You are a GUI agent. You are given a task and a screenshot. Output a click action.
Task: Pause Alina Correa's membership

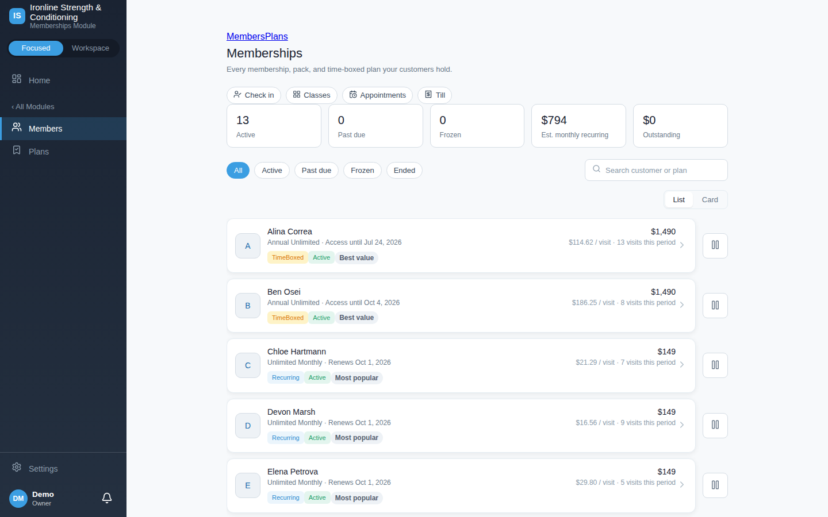pos(715,245)
